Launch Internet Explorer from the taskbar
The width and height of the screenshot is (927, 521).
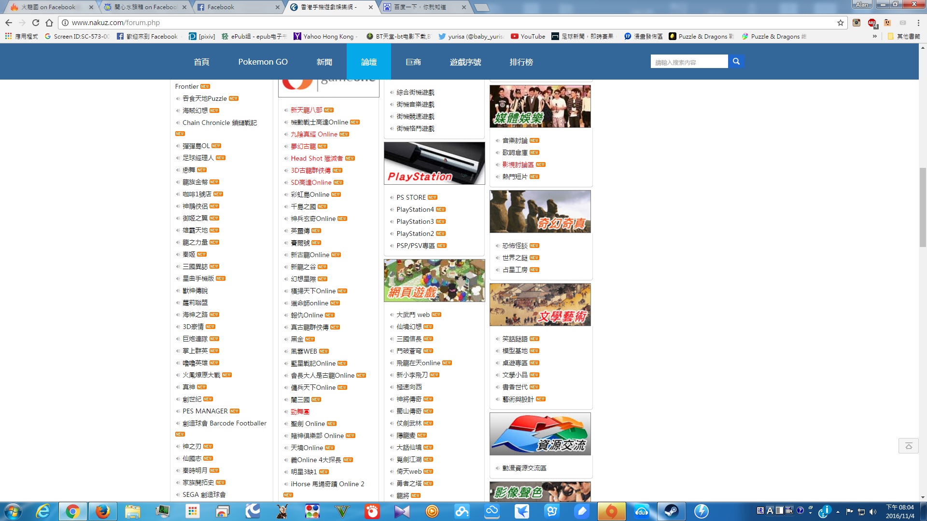tap(43, 511)
